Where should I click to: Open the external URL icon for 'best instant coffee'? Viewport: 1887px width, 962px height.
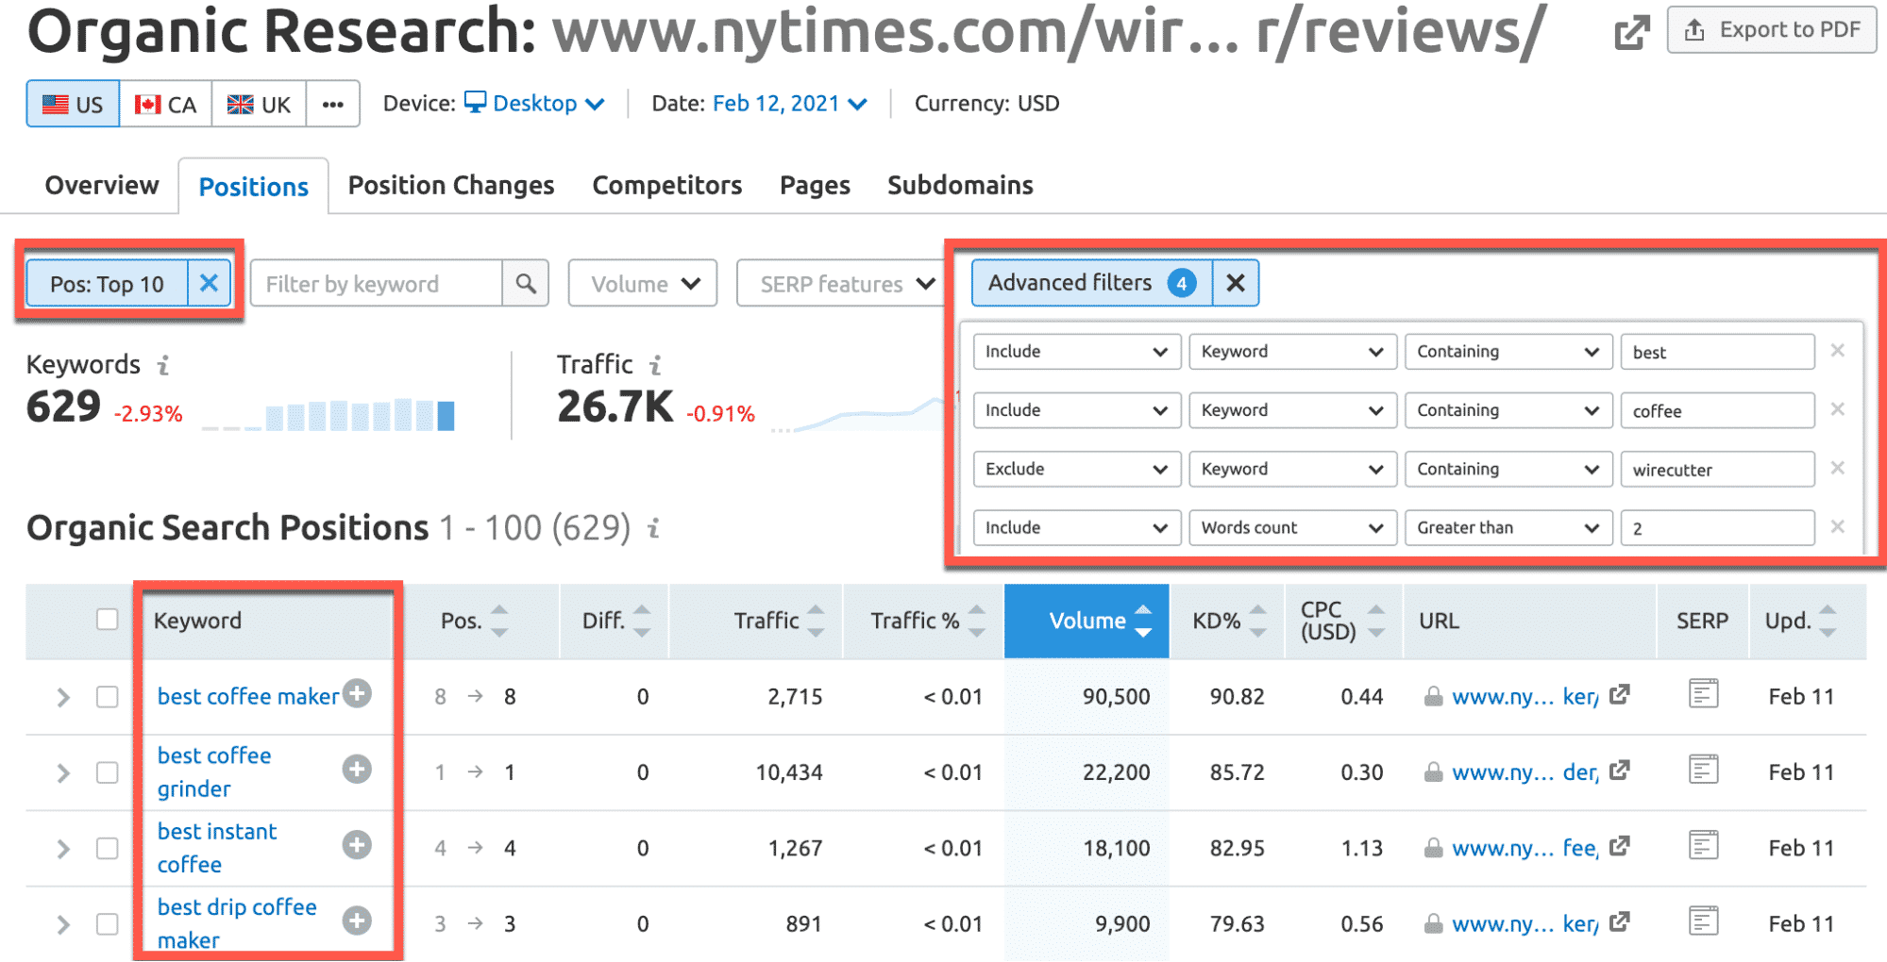(1620, 847)
